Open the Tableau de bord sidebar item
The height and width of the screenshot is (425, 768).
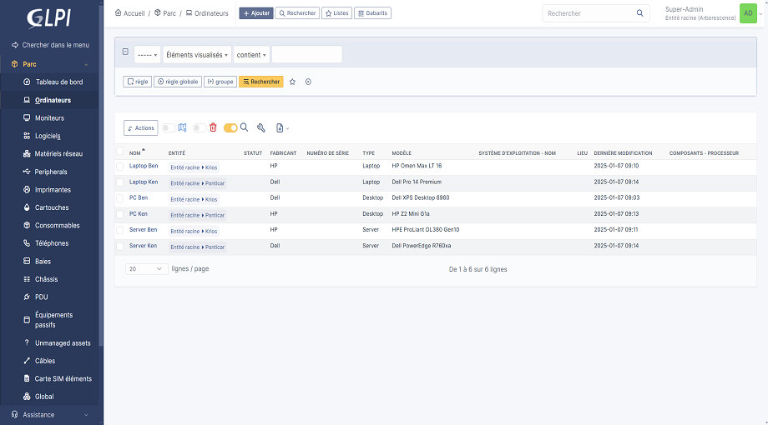click(58, 82)
